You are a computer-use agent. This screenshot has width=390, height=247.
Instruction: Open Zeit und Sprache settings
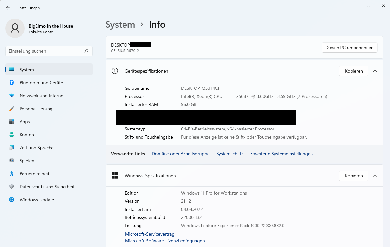pyautogui.click(x=49, y=148)
